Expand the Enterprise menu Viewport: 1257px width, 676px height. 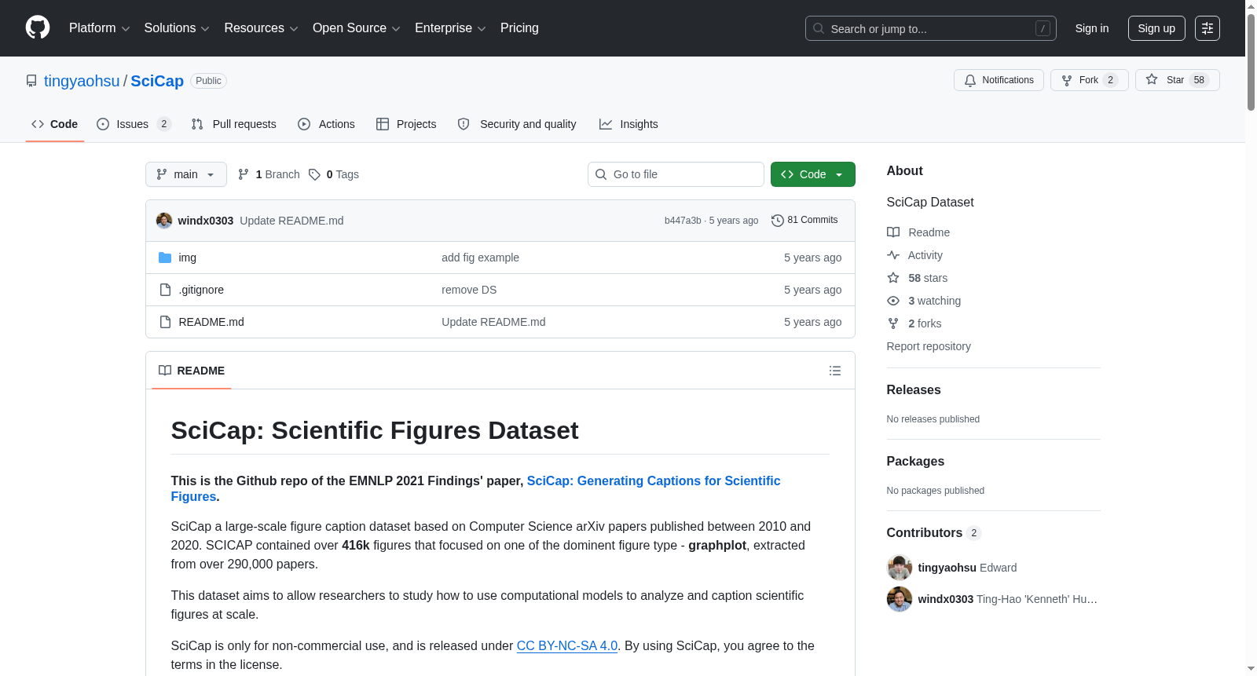tap(450, 28)
